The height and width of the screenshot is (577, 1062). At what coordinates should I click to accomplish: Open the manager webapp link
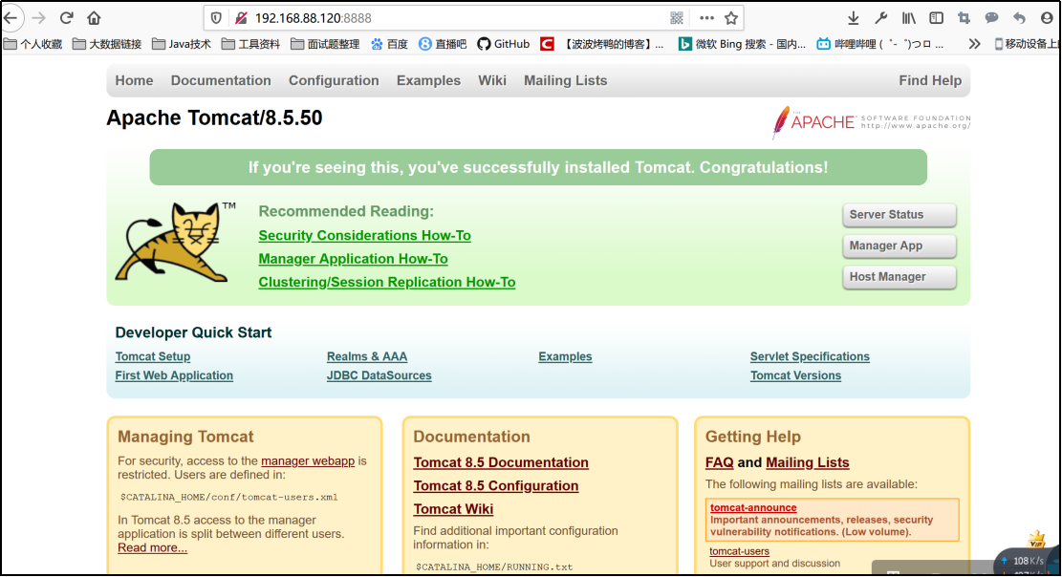click(308, 461)
